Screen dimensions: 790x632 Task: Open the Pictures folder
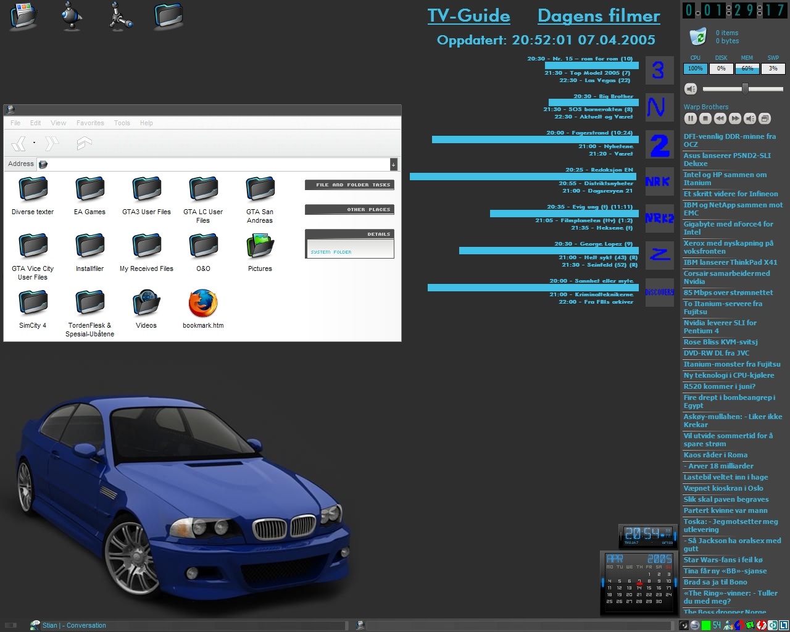tap(260, 253)
